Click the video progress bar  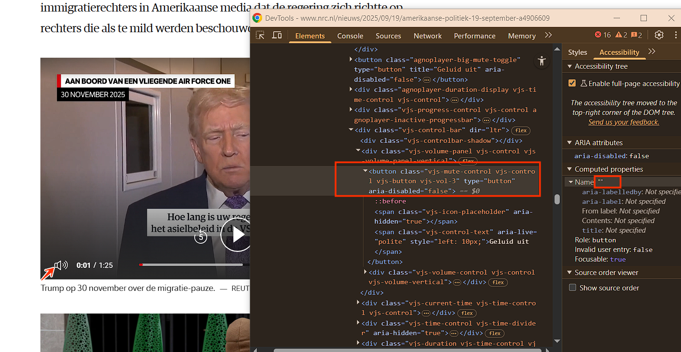pos(192,264)
